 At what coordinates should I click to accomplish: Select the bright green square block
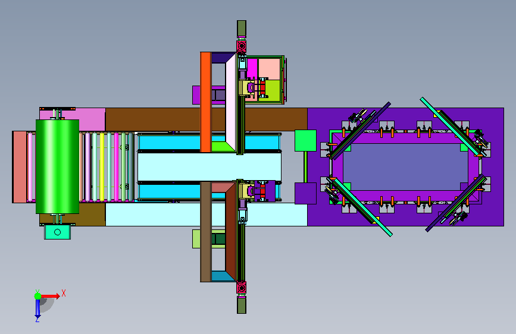(x=305, y=140)
